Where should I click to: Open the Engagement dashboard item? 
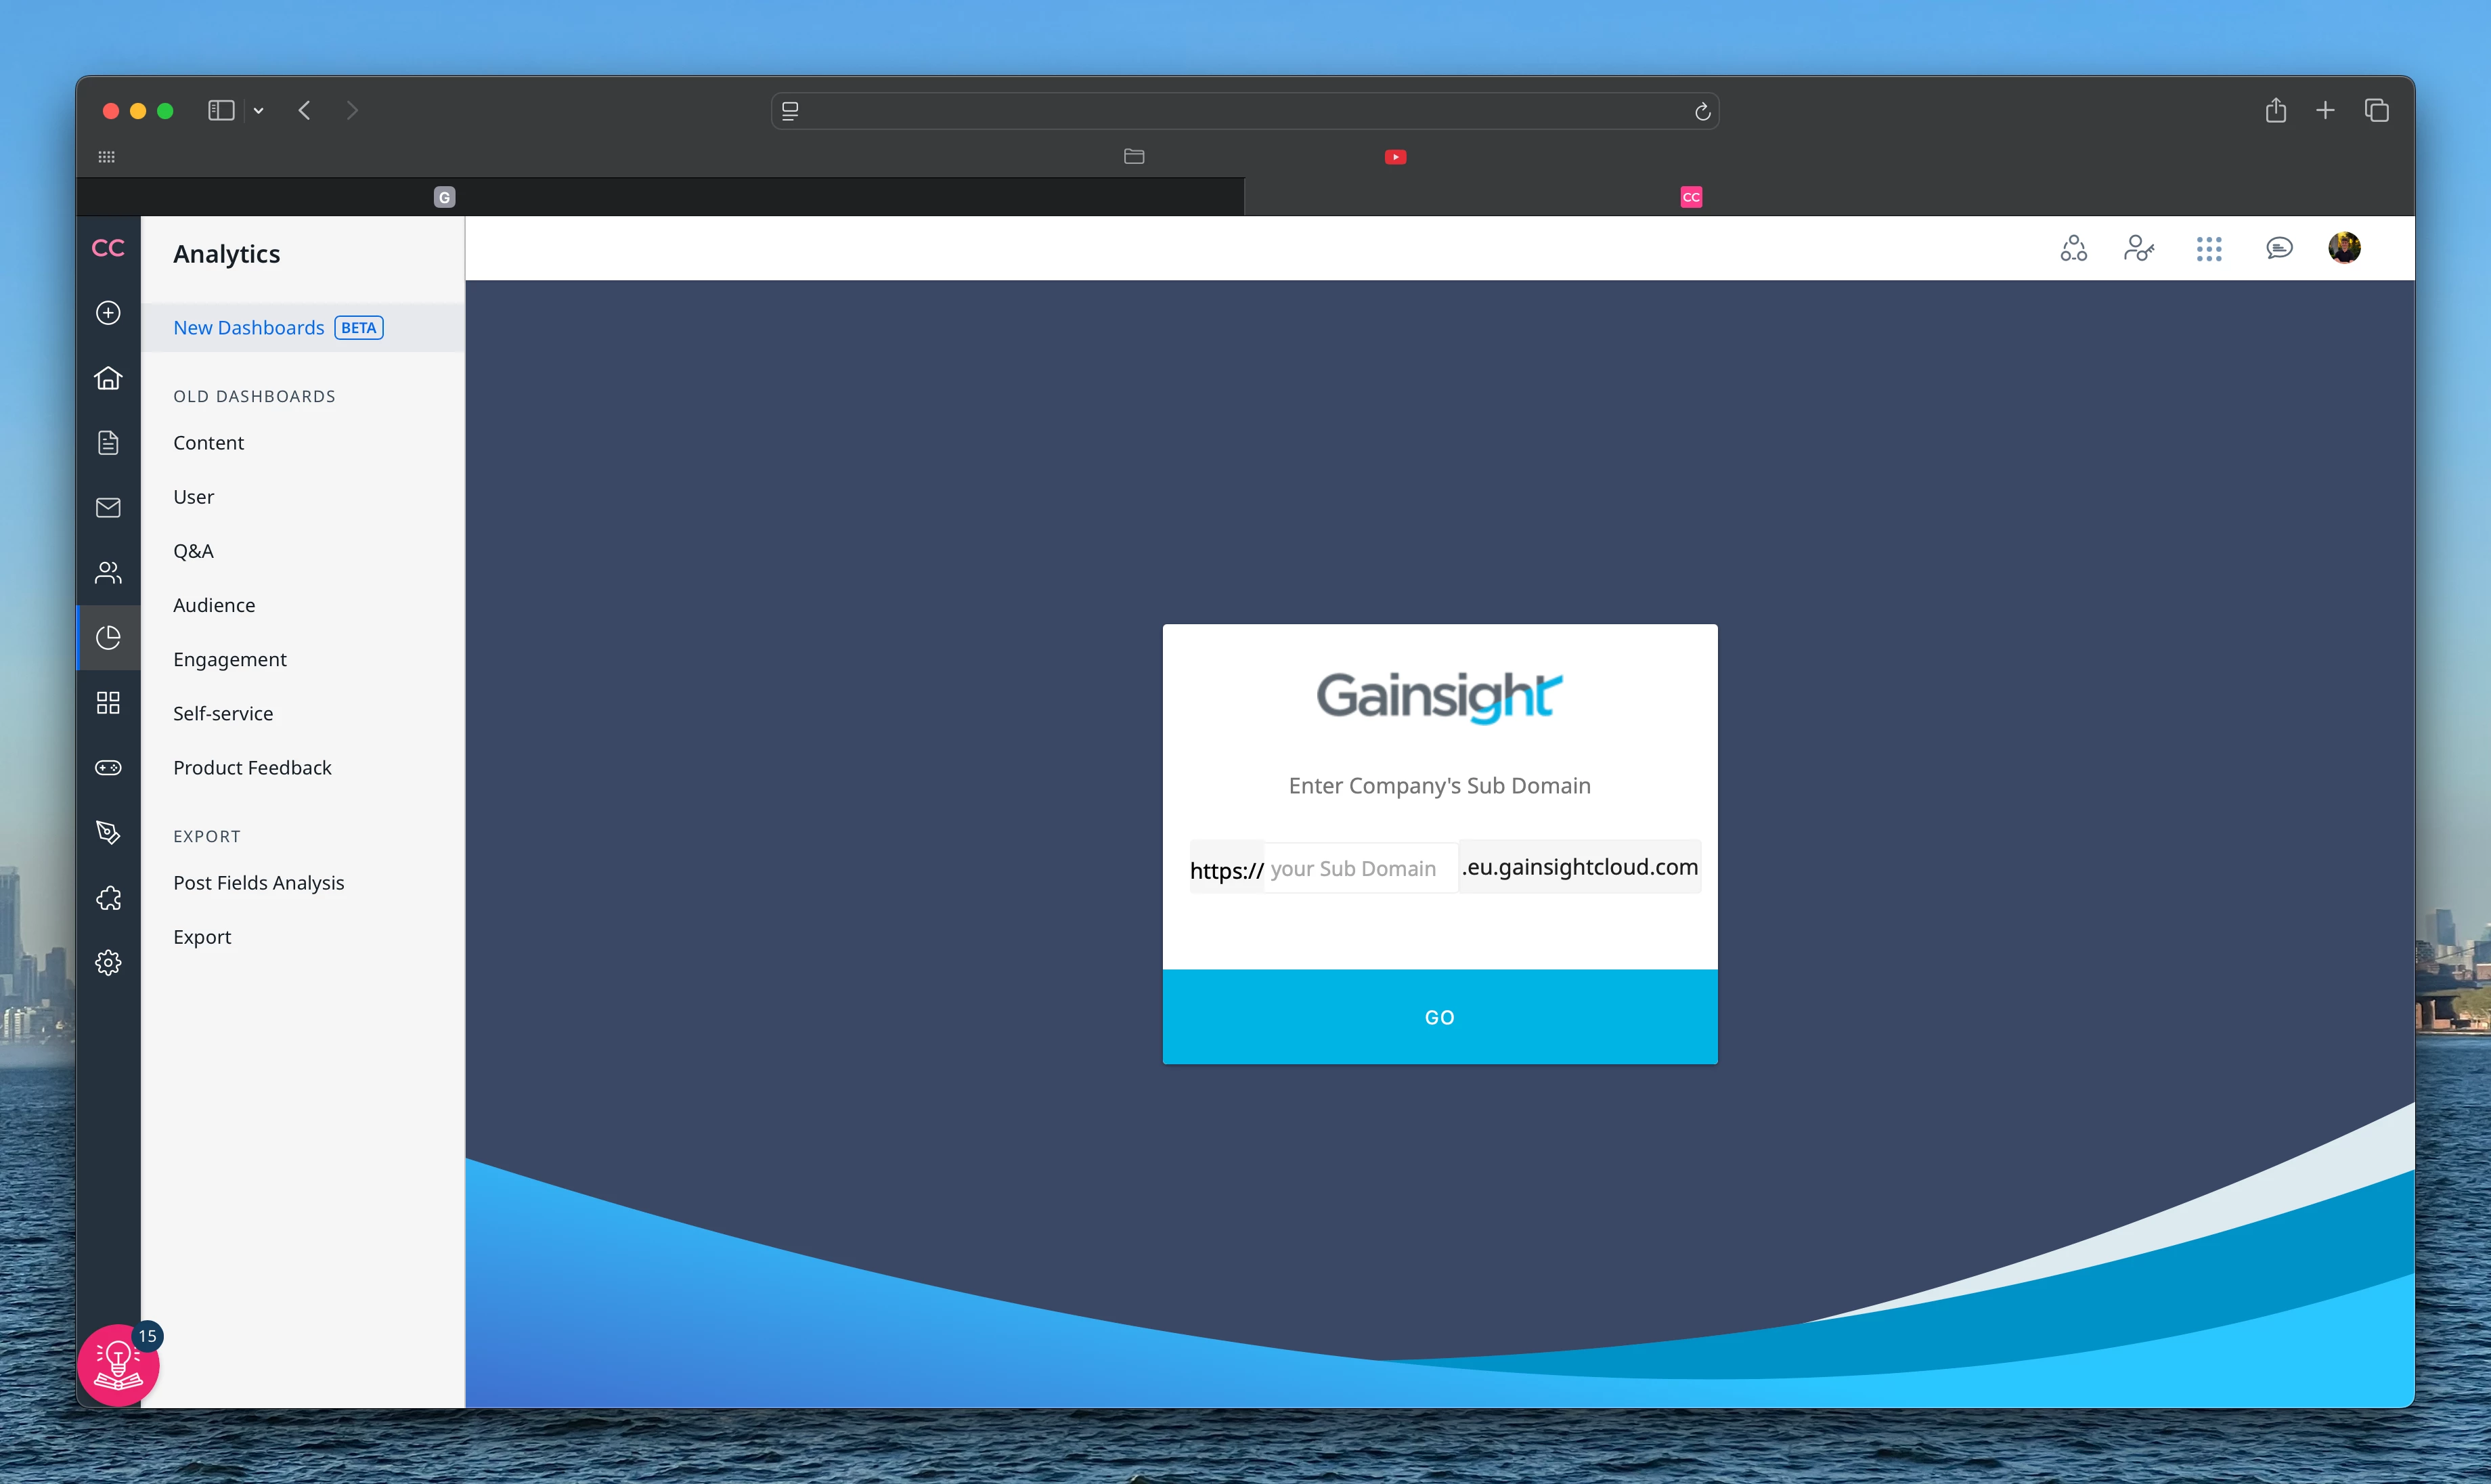tap(230, 659)
